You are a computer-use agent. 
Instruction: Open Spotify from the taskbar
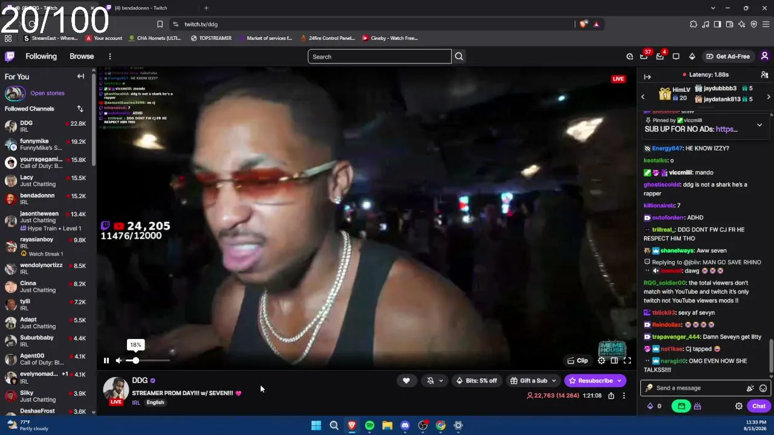coord(369,425)
